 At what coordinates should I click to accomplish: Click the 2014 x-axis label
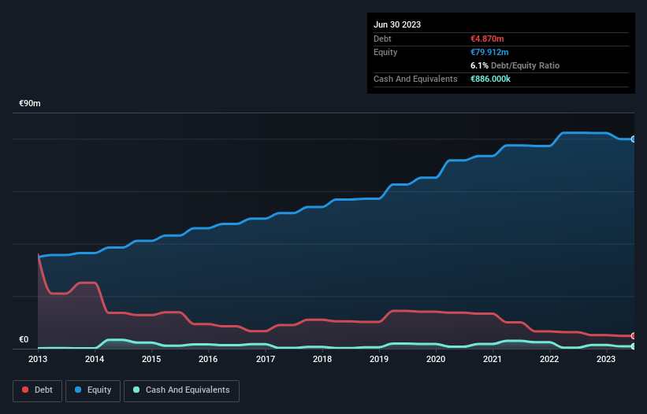[95, 359]
